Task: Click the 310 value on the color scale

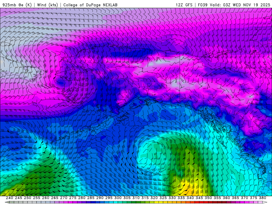Action: click(136, 198)
